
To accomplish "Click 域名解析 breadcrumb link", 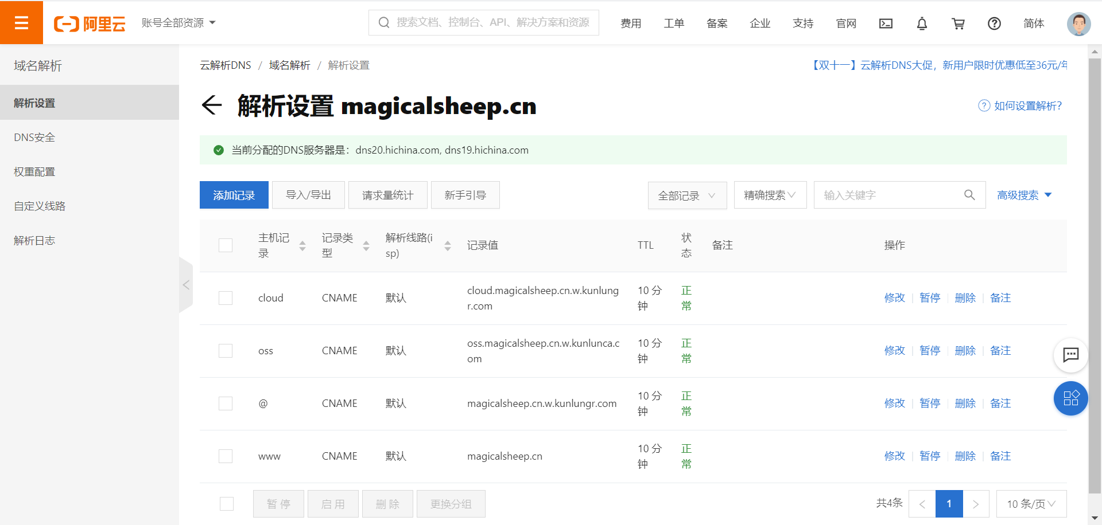I will click(290, 65).
